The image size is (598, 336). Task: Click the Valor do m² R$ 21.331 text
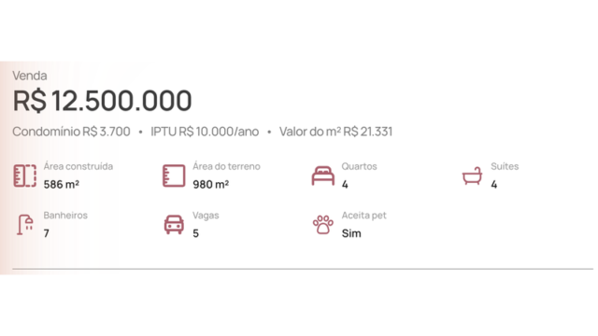point(335,132)
